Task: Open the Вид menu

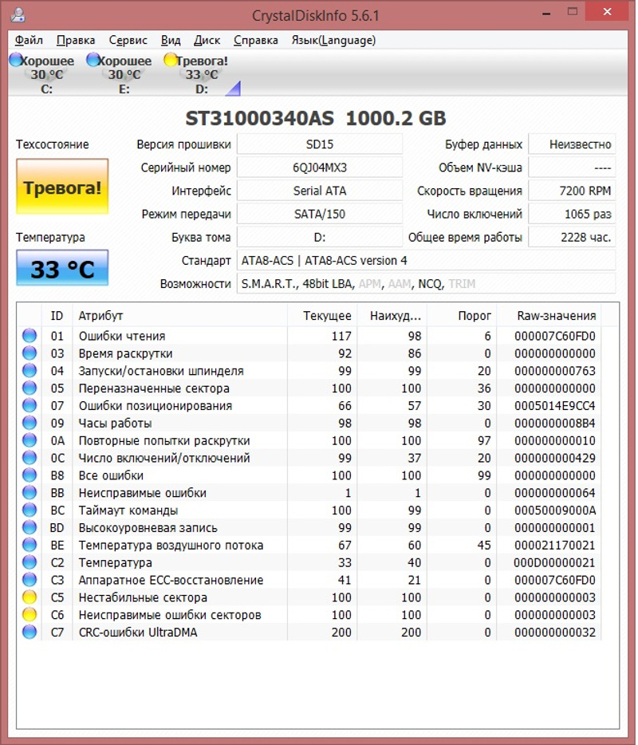Action: [171, 40]
